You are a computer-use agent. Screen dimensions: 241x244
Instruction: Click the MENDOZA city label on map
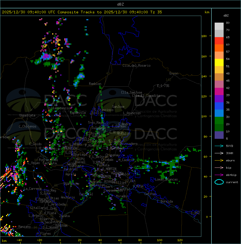click(x=71, y=148)
